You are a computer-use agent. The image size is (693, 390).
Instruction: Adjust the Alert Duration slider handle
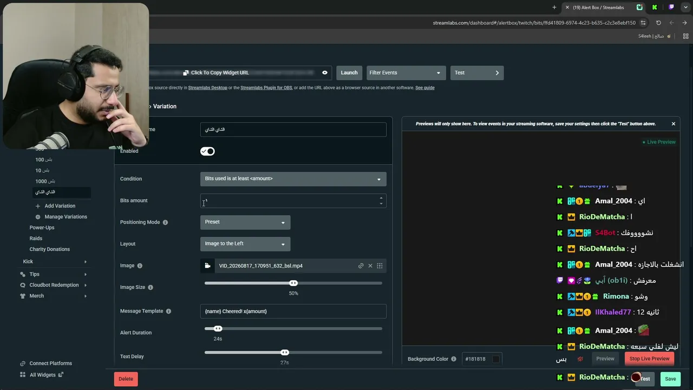(218, 329)
